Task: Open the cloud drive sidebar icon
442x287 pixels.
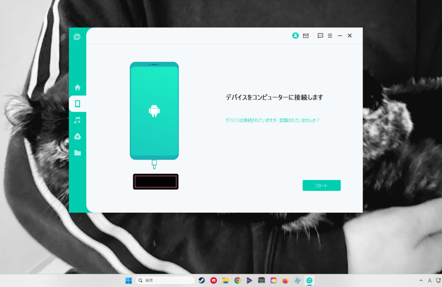Action: coord(78,136)
